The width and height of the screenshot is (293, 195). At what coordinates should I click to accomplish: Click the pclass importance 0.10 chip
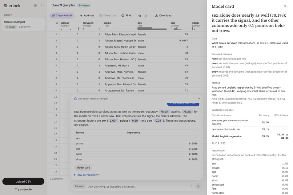click(x=135, y=121)
